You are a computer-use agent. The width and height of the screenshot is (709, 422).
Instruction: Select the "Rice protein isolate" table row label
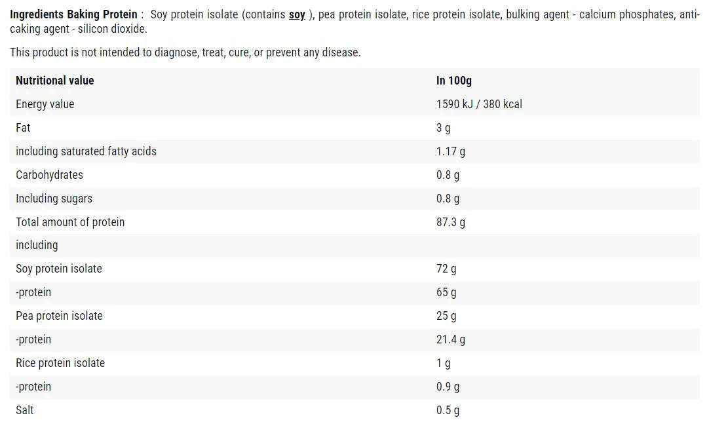(60, 363)
